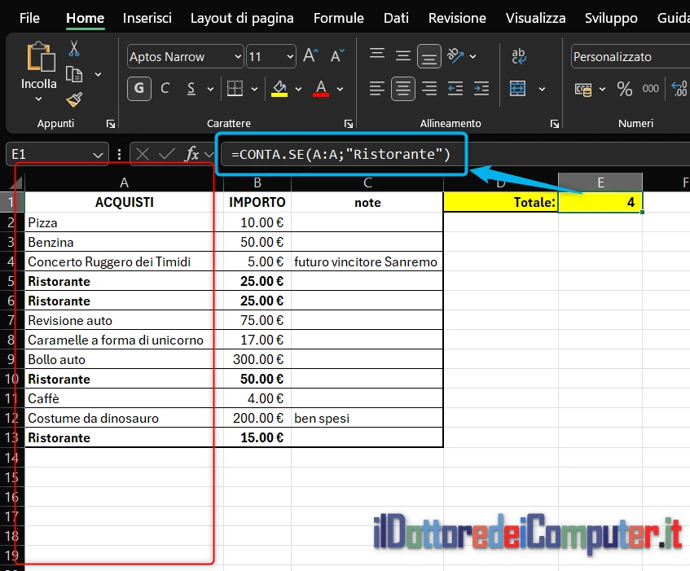Select row 15 header
Screen dimensions: 690x571
click(x=12, y=477)
